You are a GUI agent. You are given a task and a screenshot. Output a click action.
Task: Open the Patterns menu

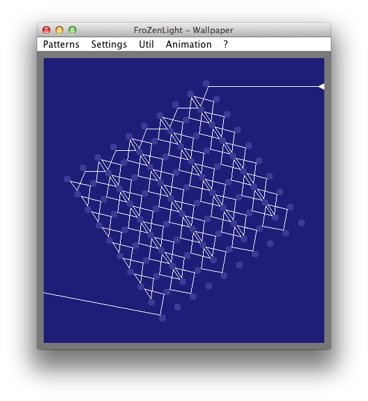[x=61, y=44]
